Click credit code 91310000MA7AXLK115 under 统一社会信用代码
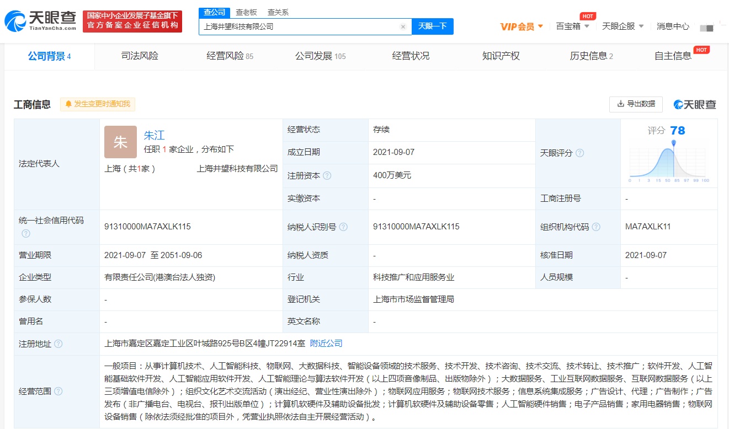729x429 pixels. pos(147,227)
